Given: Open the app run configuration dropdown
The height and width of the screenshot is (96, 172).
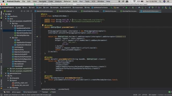Looking at the screenshot, I should [119, 8].
